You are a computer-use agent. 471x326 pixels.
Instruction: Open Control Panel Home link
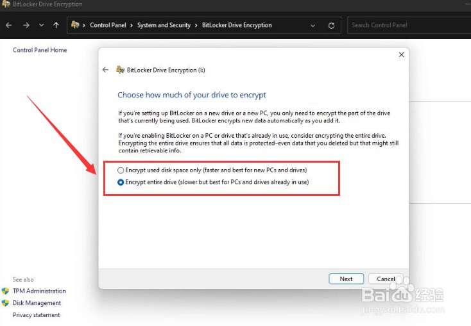(x=40, y=50)
